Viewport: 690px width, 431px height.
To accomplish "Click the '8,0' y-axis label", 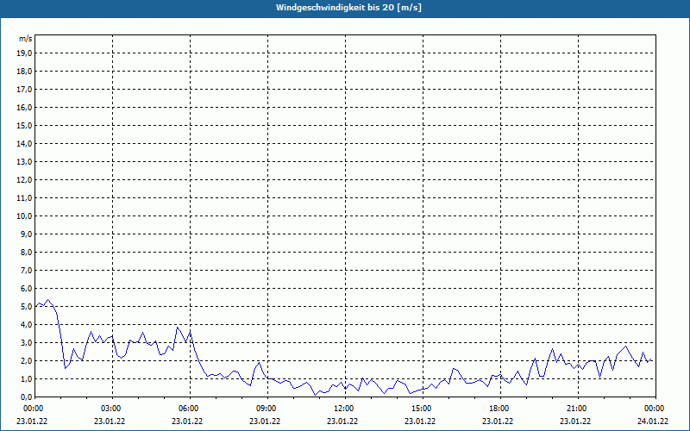I will point(27,252).
